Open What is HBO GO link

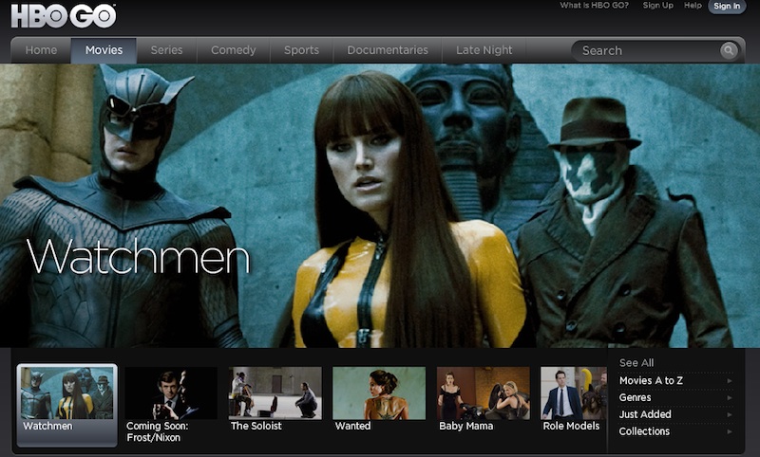pyautogui.click(x=594, y=6)
